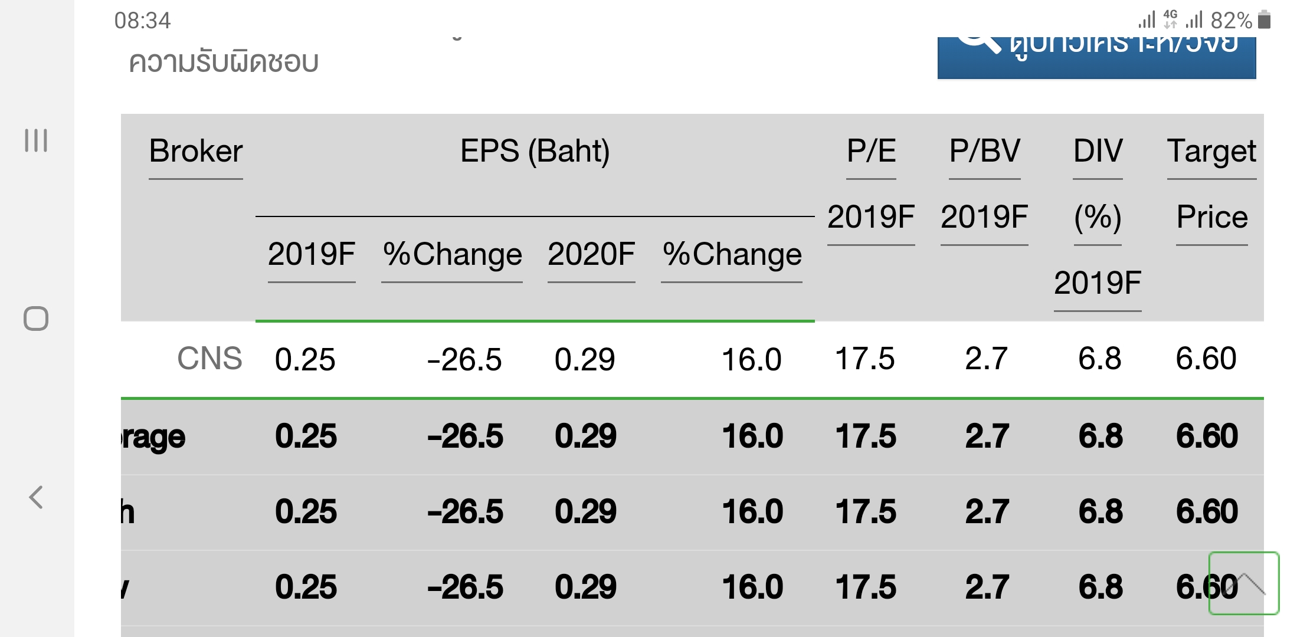Tap the 4G data indicator icon

[1170, 19]
